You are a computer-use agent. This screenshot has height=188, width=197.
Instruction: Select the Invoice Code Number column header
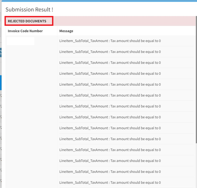pos(25,31)
